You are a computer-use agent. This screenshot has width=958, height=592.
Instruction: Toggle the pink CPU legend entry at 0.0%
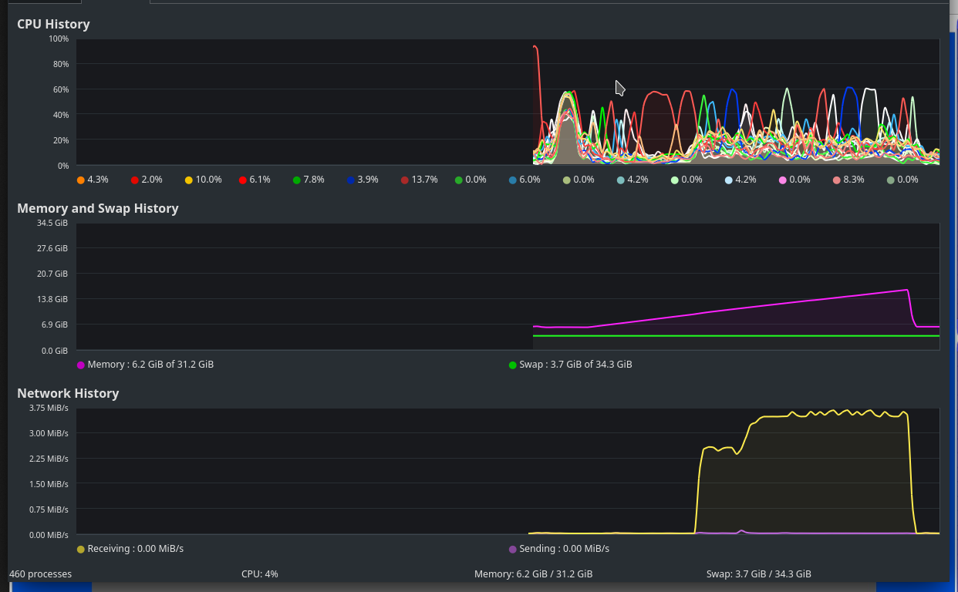[782, 179]
